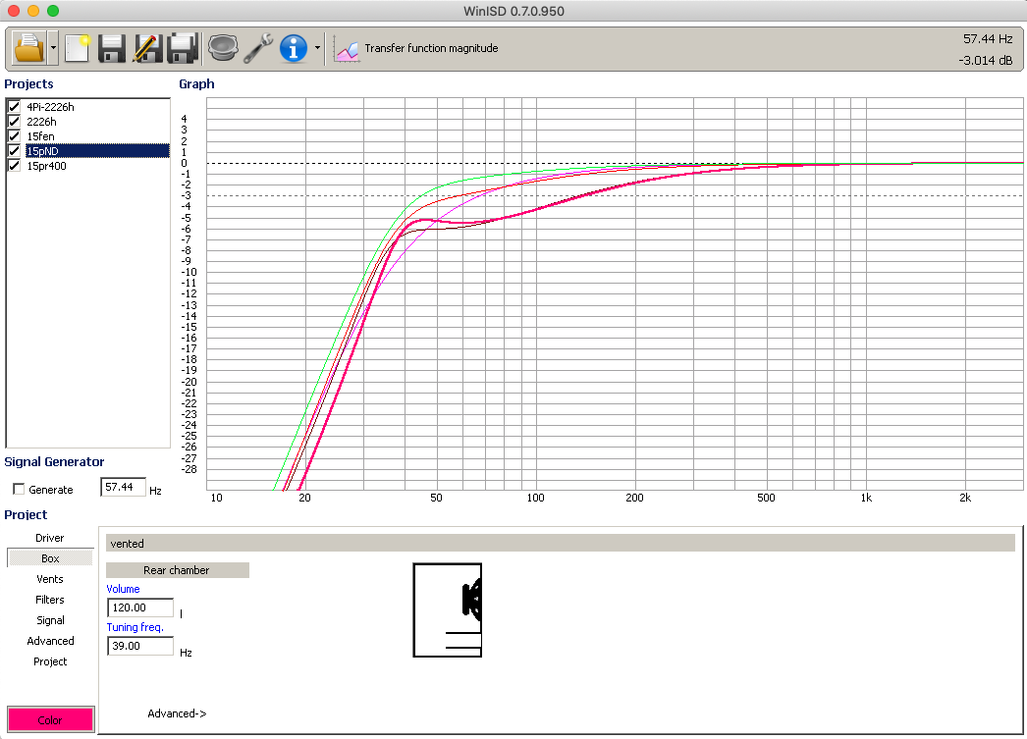
Task: Toggle the 2226h project checkbox
Action: [x=14, y=122]
